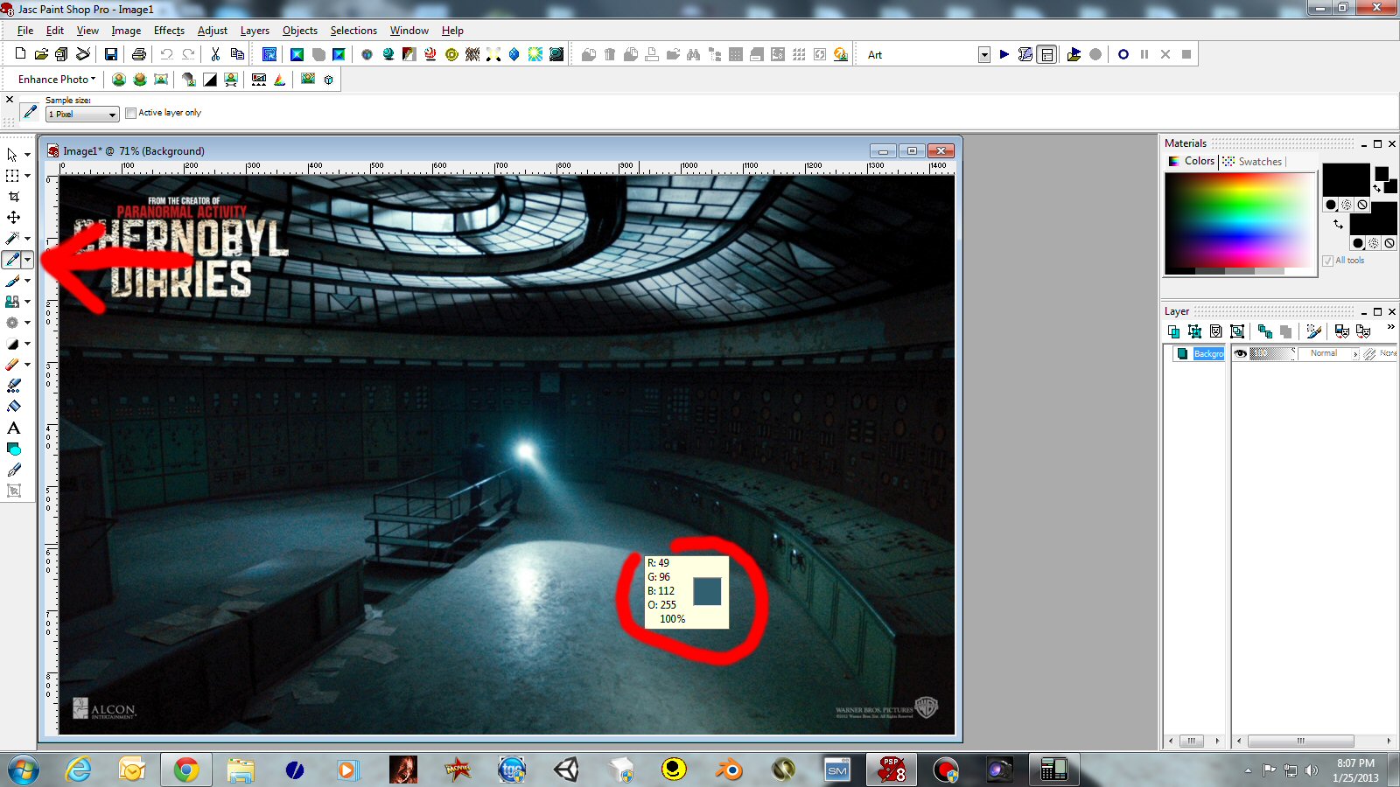The image size is (1400, 787).
Task: Select the Pen tool
Action: tap(13, 470)
